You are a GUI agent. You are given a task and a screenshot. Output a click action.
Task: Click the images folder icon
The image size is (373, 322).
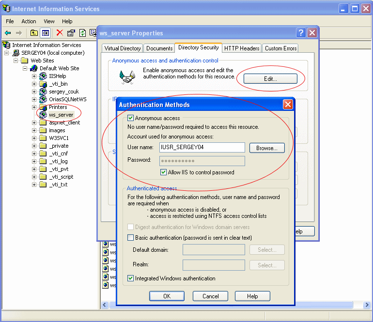[x=43, y=130]
